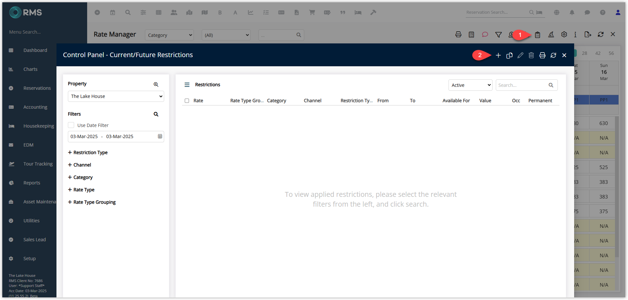Image resolution: width=628 pixels, height=300 pixels.
Task: Open the Category dropdown in Rate Manager
Action: coord(169,35)
